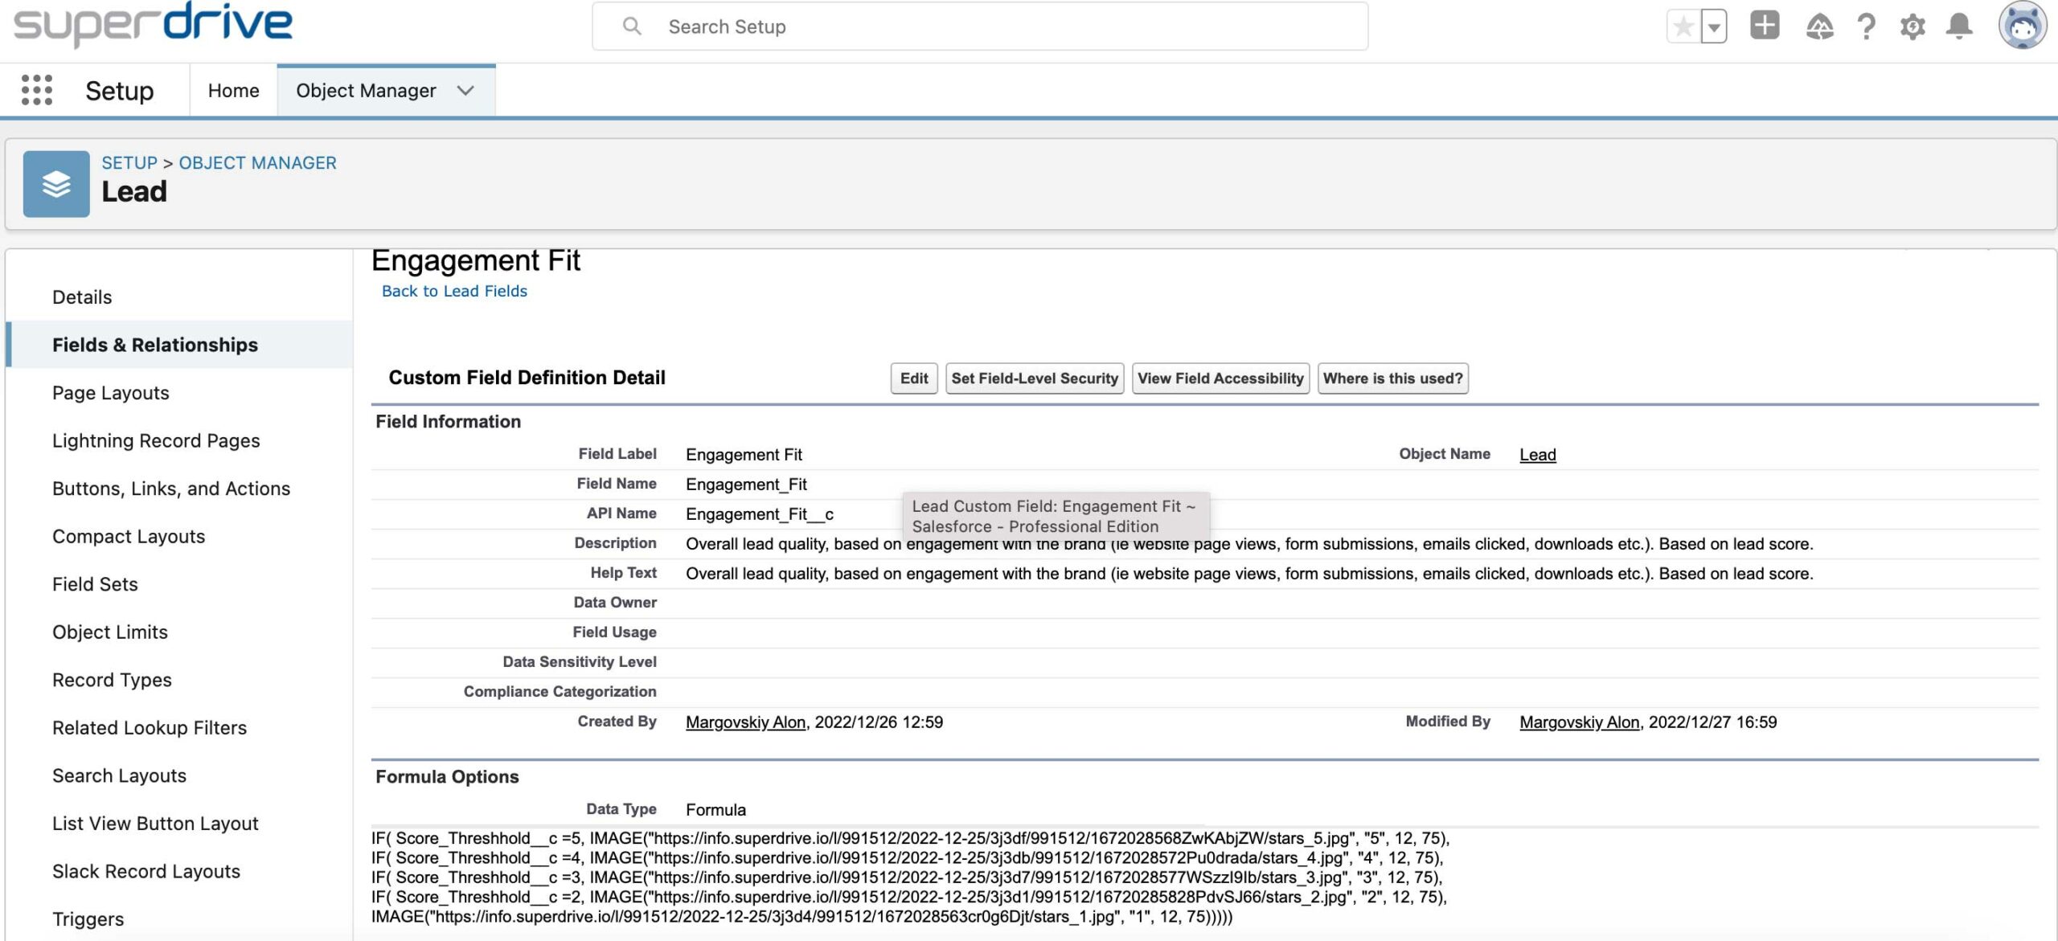The image size is (2058, 941).
Task: Click the Field Information section header
Action: [x=448, y=422]
